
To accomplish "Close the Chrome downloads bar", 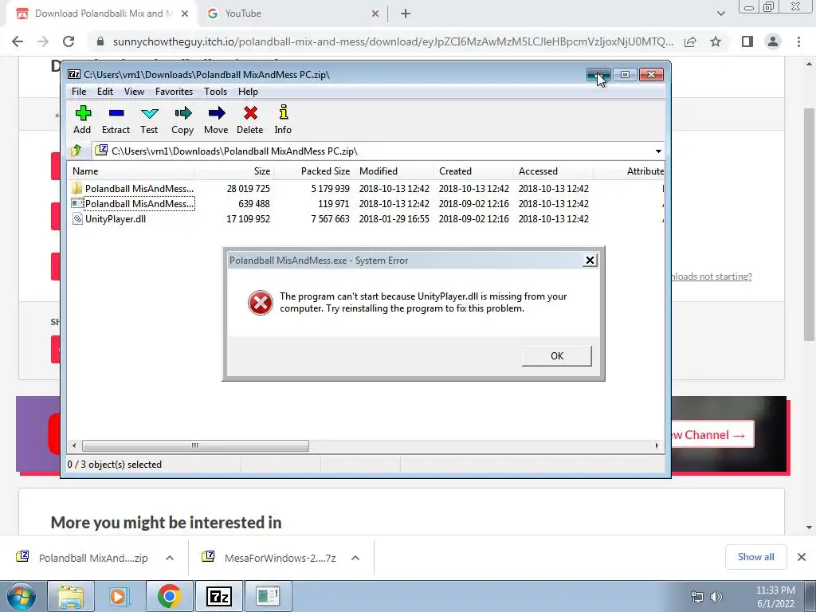I will tap(802, 557).
